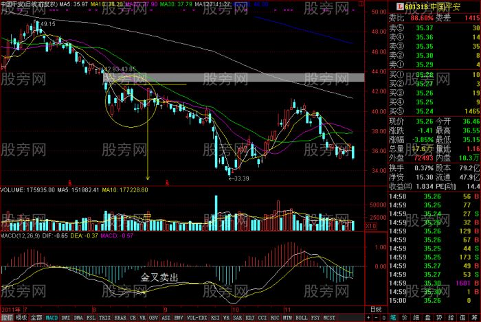Click the 换手 0.37% value
This screenshot has height=322, width=481.
[x=424, y=168]
